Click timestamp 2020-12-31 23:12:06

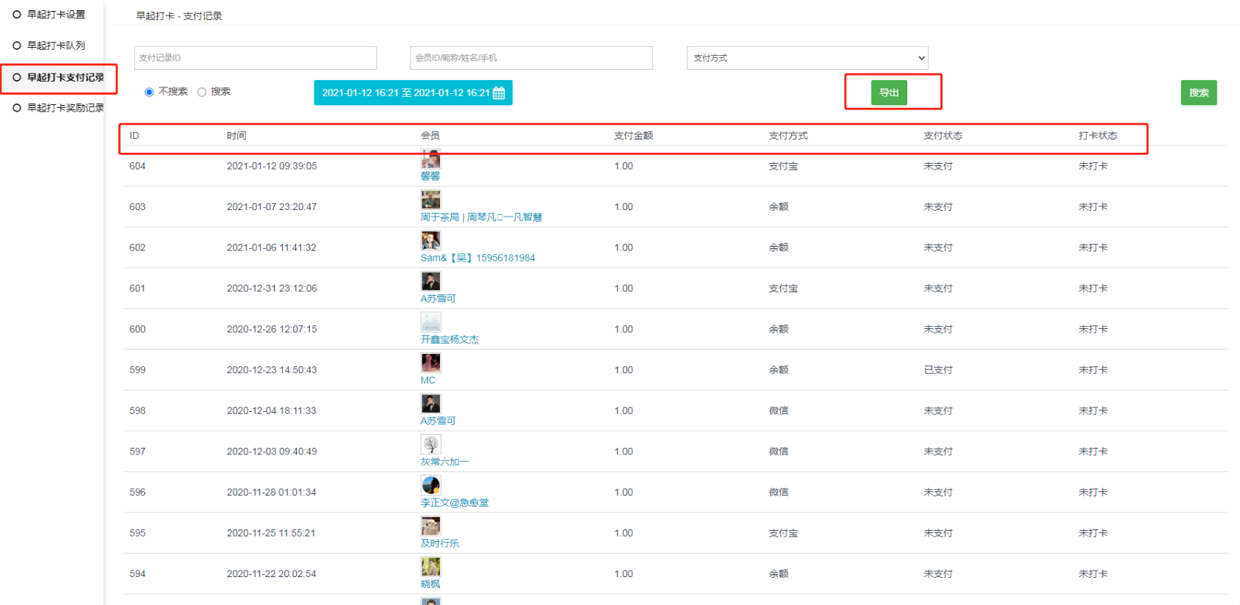(x=272, y=289)
